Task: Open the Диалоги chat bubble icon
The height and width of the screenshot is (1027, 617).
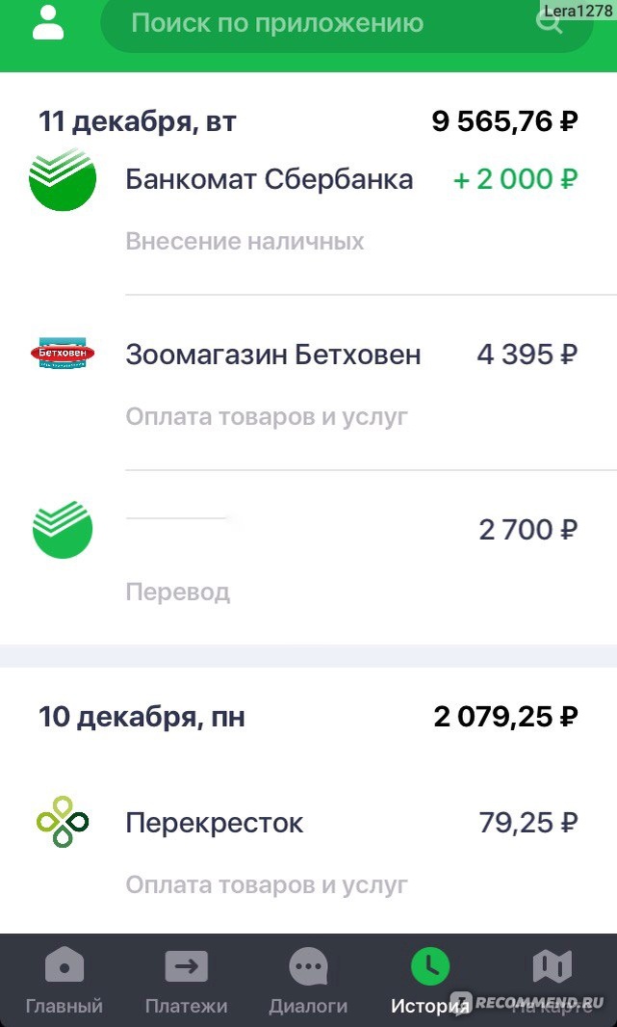Action: 309,965
